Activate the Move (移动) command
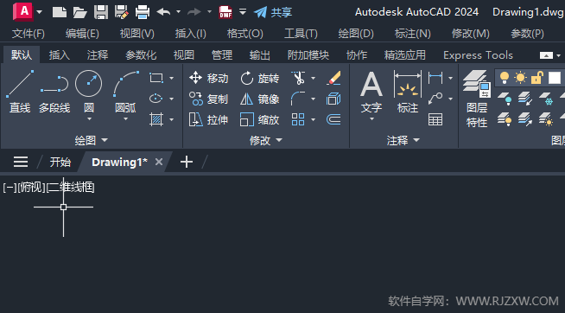Screen dimensions: 565x313 click(x=208, y=78)
